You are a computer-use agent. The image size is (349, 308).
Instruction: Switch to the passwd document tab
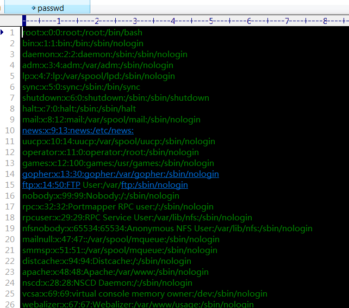(47, 8)
